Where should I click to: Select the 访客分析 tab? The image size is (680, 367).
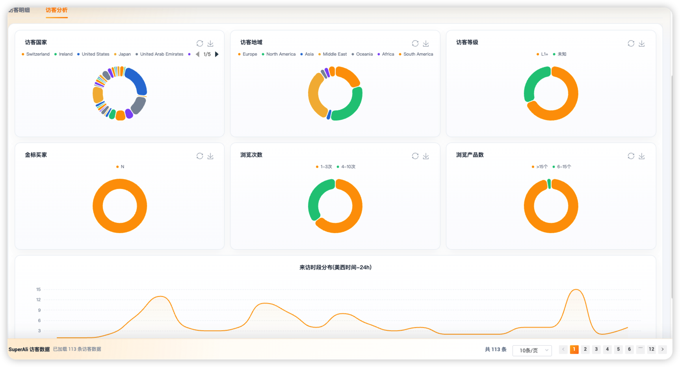tap(56, 10)
